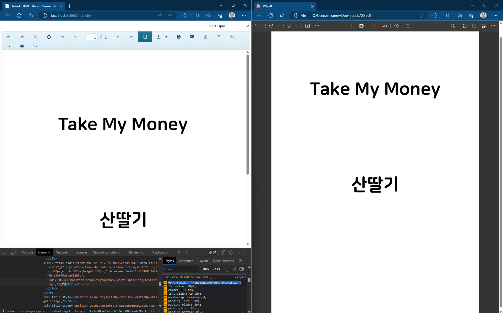Switch to the Console tab in DevTools
Image resolution: width=503 pixels, height=313 pixels.
pyautogui.click(x=27, y=252)
